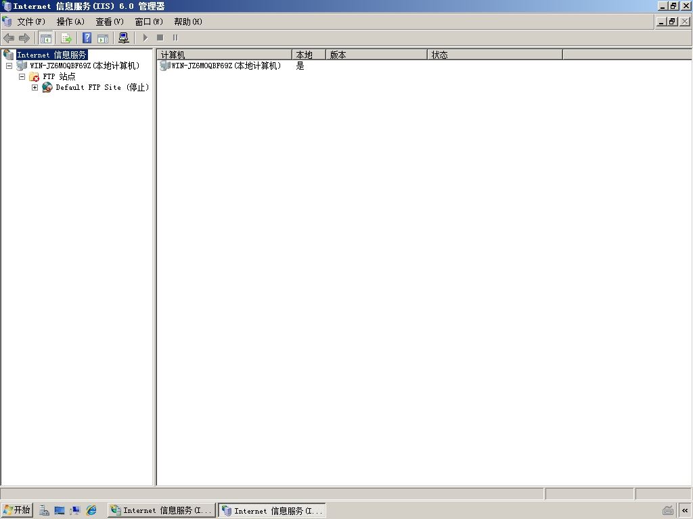Click the Server Manager quick launch icon
The image size is (693, 519).
44,511
